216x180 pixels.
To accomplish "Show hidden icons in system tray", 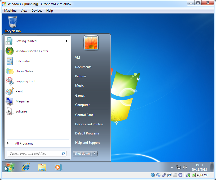I will coord(172,167).
